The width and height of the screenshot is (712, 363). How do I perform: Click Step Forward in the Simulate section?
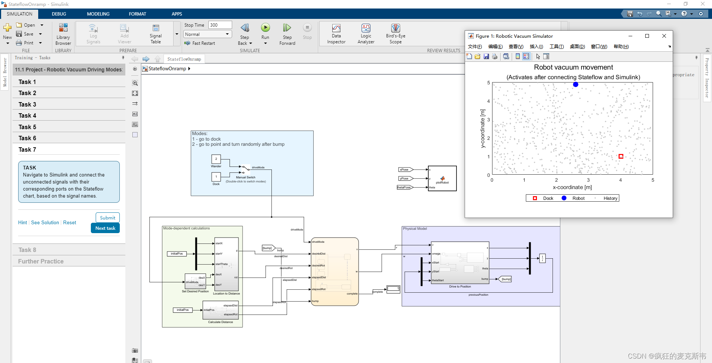(x=287, y=34)
